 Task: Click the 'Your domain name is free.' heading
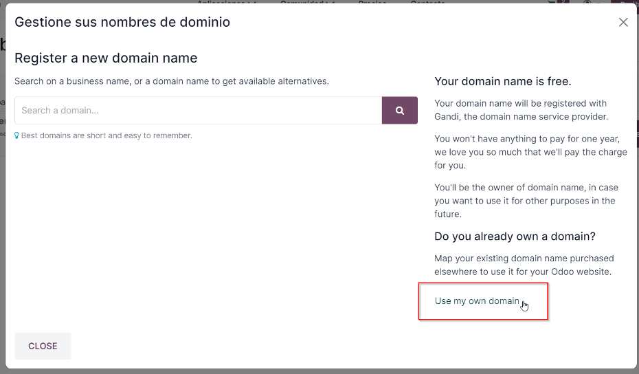click(x=502, y=81)
